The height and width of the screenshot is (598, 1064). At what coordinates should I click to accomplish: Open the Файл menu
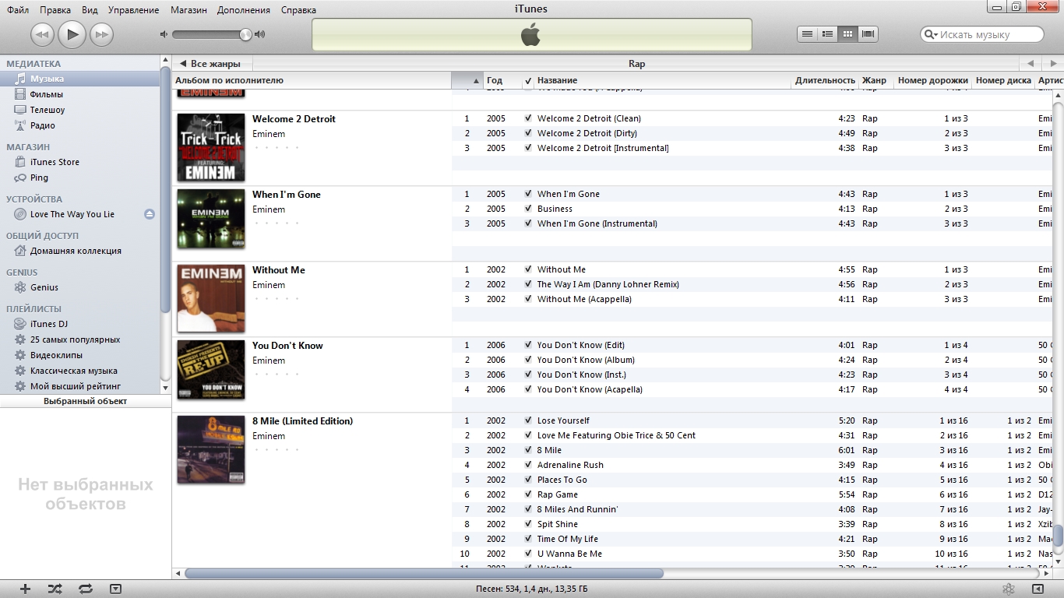[x=18, y=10]
